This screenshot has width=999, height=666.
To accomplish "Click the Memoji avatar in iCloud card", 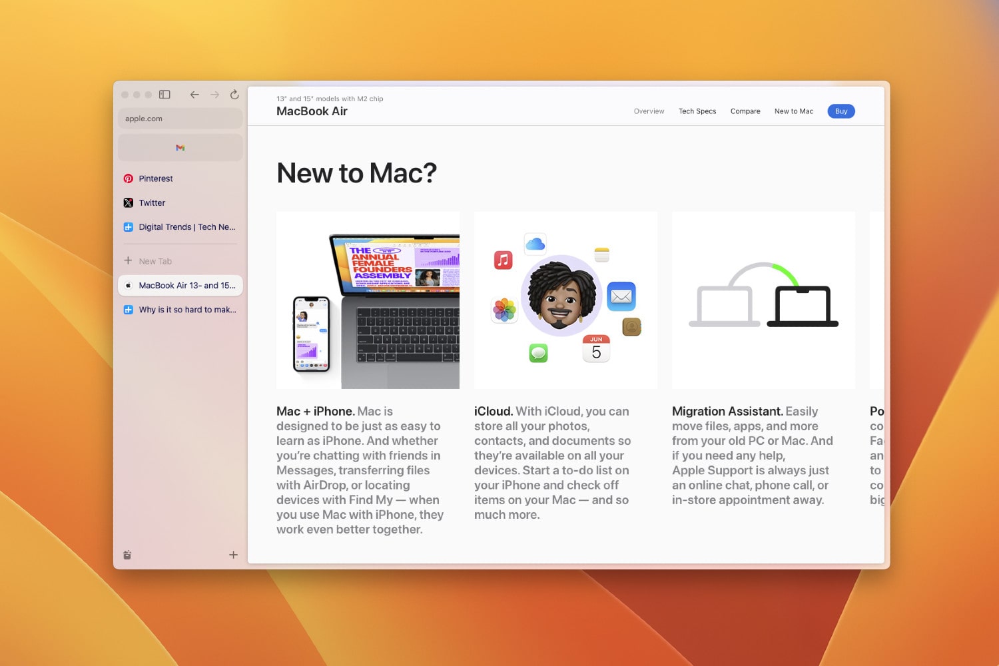I will pyautogui.click(x=561, y=295).
